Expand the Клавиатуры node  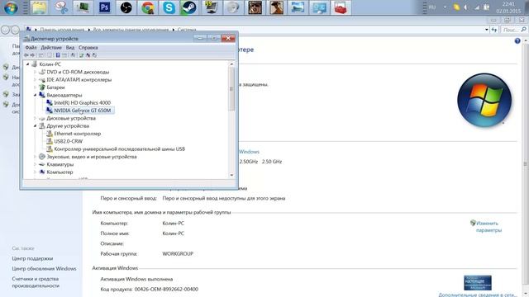pos(35,164)
